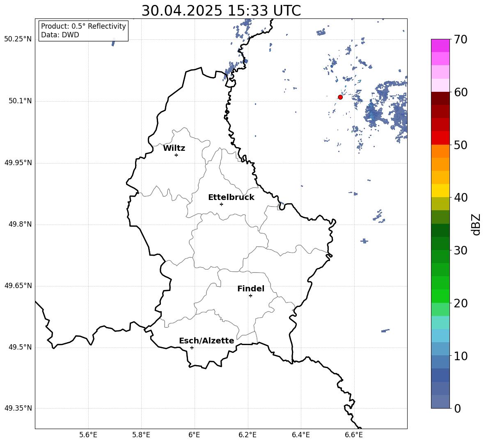Viewport: 486px width, 443px height.
Task: Click the 50.25°N latitude tick label
Action: click(18, 39)
